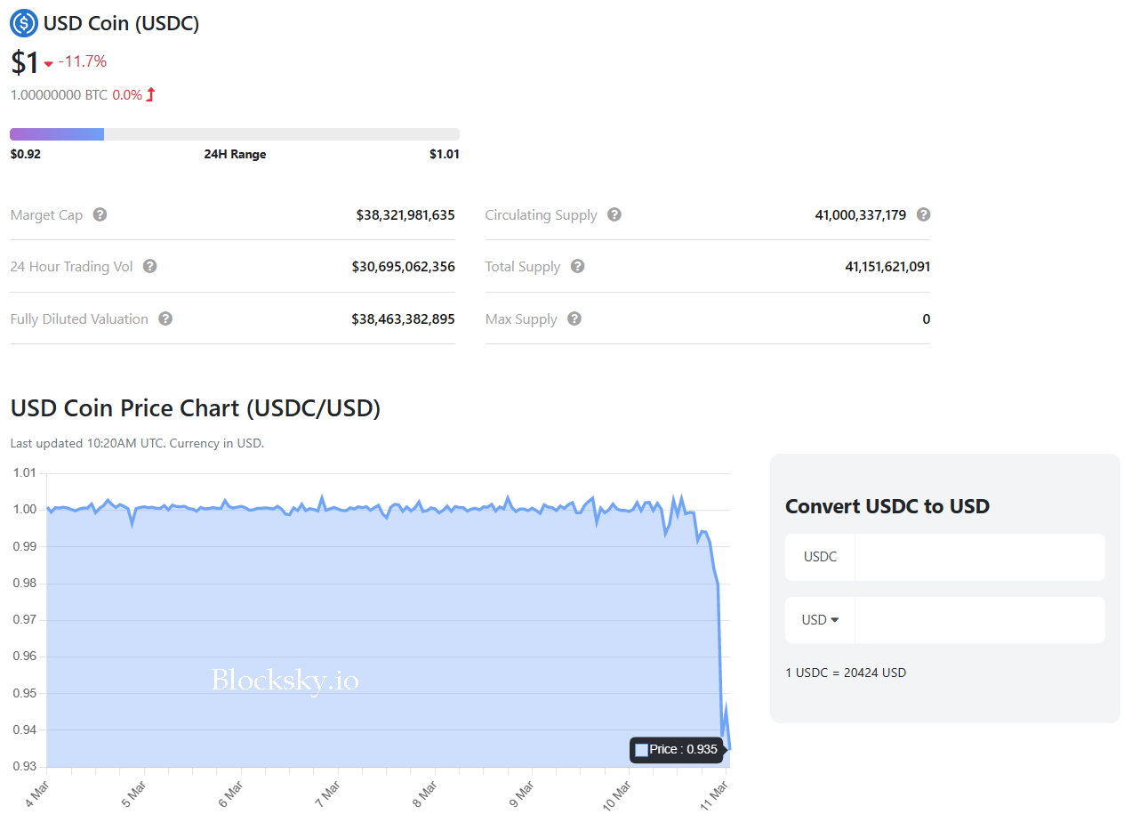1132x822 pixels.
Task: Click the USD Coin Price Chart heading
Action: (196, 408)
